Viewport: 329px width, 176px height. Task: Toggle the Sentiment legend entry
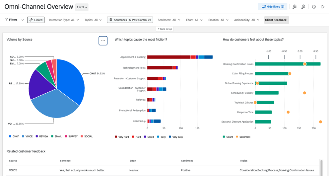pyautogui.click(x=243, y=137)
